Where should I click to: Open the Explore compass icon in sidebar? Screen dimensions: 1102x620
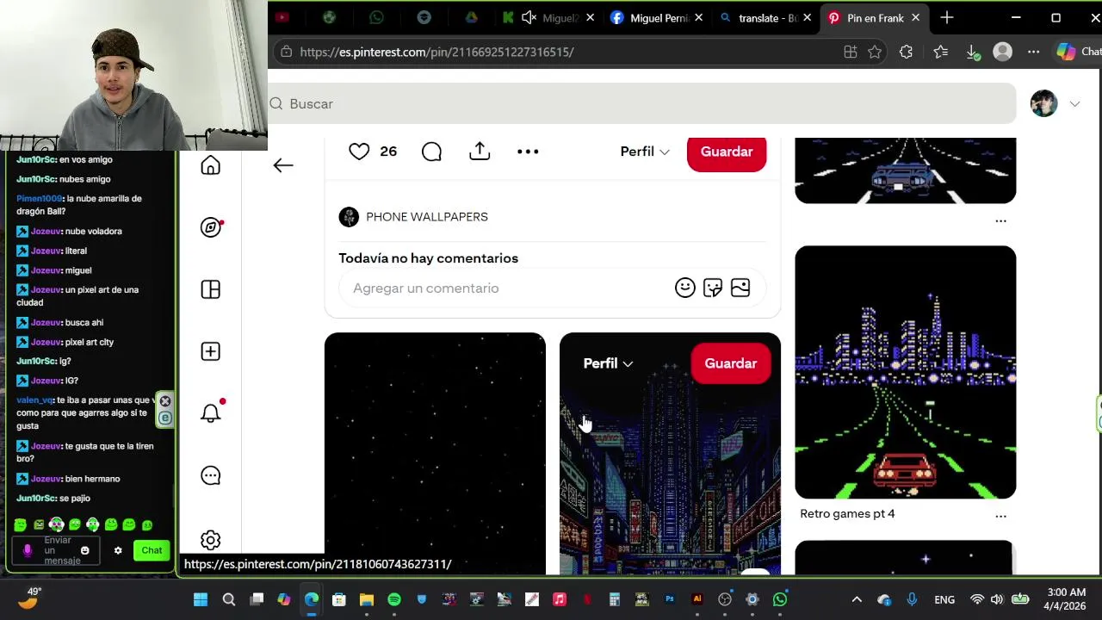pos(211,227)
